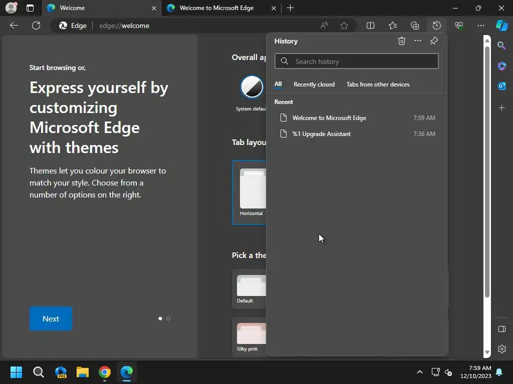Close Welcome to Microsoft Edge tab
The width and height of the screenshot is (513, 384).
click(x=274, y=8)
